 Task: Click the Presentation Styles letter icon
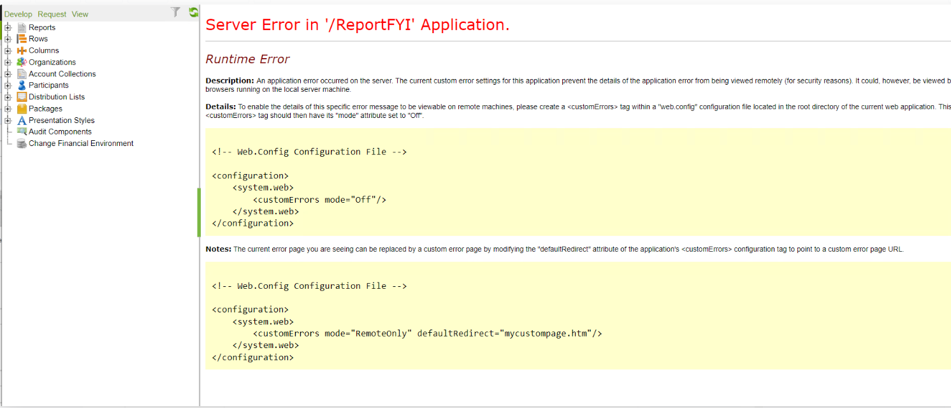[x=22, y=120]
